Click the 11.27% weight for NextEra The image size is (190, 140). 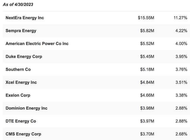pos(180,18)
